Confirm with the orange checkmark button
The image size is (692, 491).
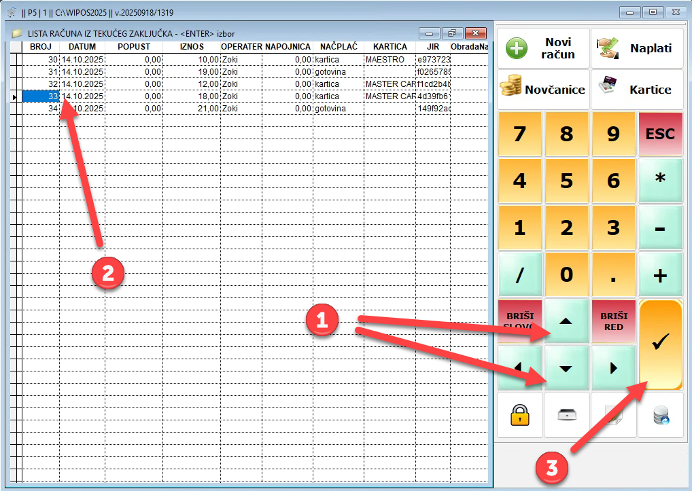click(660, 345)
